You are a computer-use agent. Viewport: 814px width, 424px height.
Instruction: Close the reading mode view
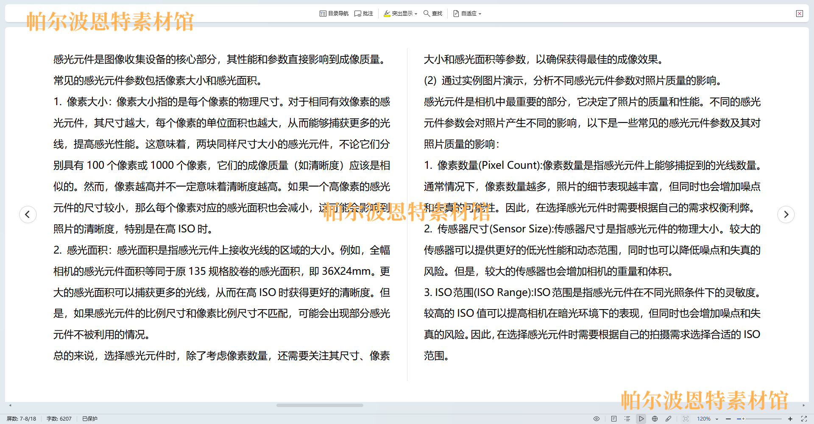(800, 14)
